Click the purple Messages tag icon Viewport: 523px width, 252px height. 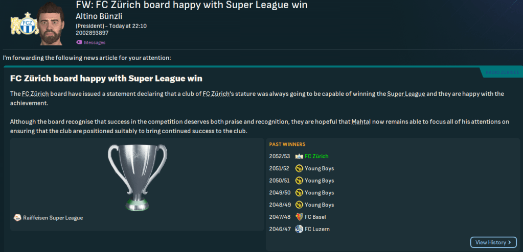coord(79,42)
